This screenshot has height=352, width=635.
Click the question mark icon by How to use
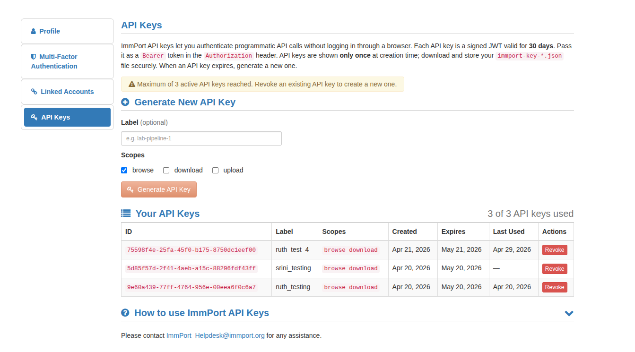(125, 313)
